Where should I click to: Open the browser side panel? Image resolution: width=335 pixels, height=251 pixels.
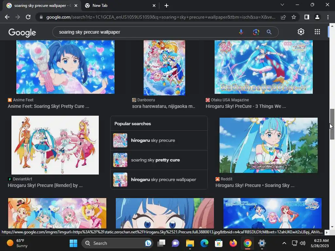pyautogui.click(x=307, y=17)
